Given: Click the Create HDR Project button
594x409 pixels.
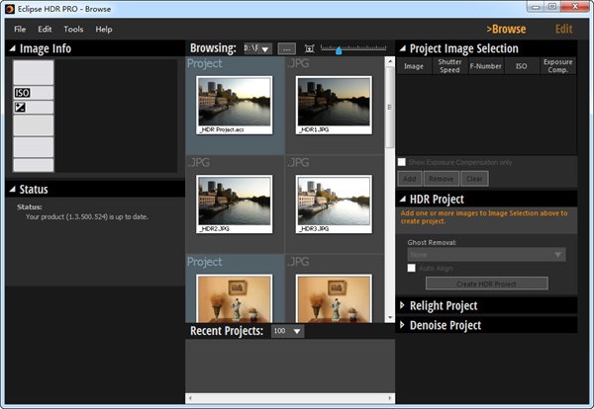Looking at the screenshot, I should coord(486,284).
